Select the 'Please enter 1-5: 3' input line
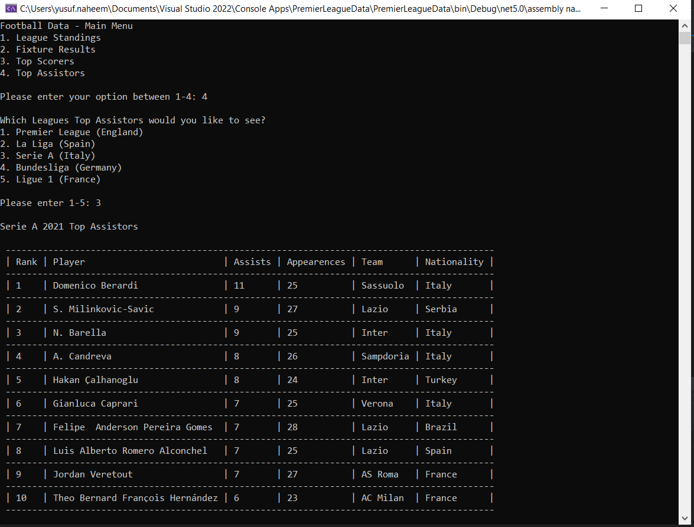This screenshot has width=694, height=527. [x=50, y=202]
